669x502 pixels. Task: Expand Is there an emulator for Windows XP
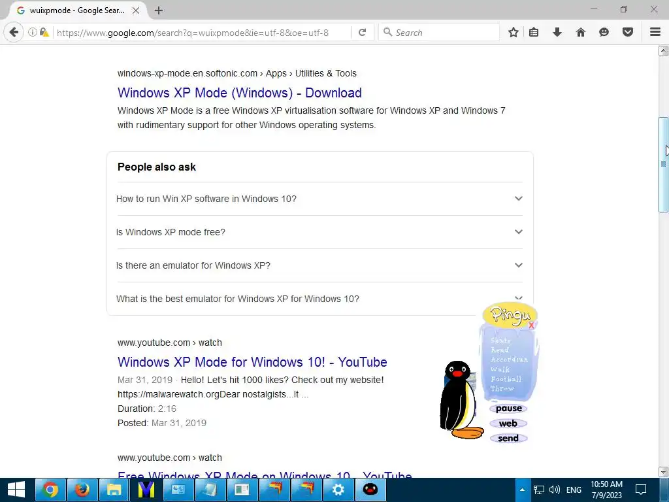[x=319, y=265]
